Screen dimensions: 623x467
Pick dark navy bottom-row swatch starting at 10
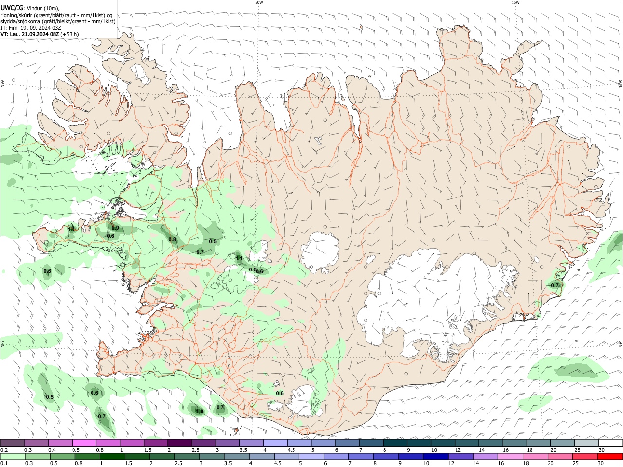[x=436, y=456]
